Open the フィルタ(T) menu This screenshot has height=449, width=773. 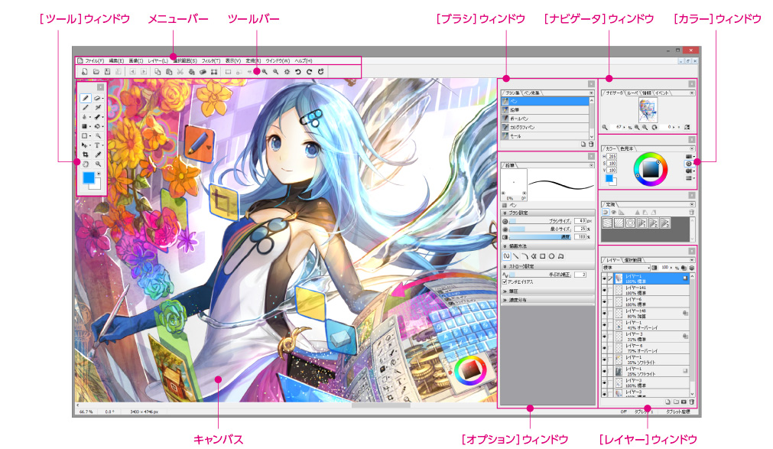point(210,60)
